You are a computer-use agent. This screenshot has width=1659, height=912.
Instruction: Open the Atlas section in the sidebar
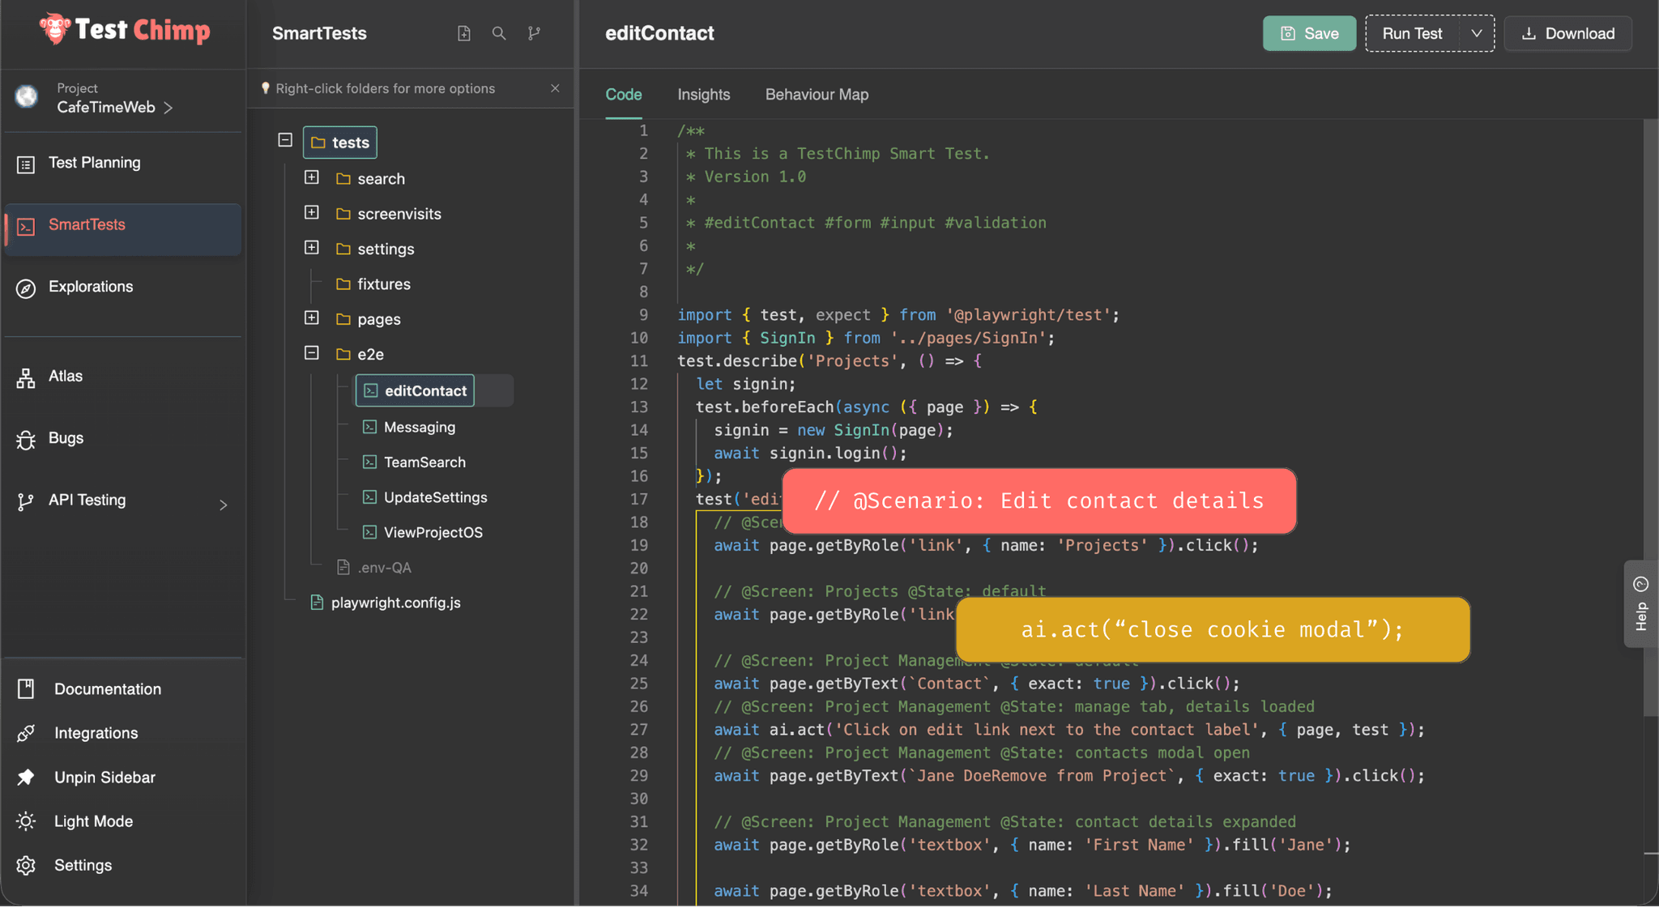coord(65,377)
